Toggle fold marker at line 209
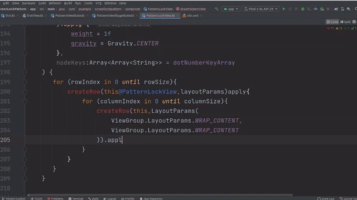Screen dimensions: 357x200 [25, 178]
